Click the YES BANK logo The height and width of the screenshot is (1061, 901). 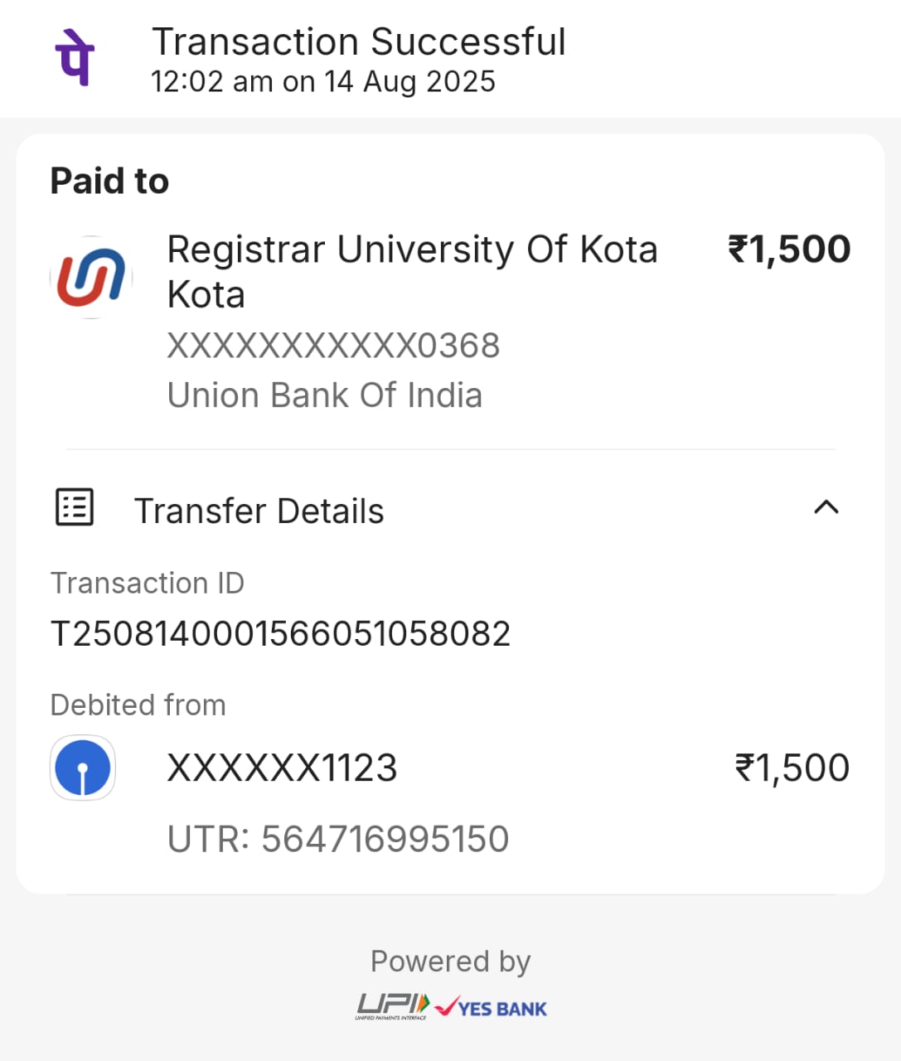click(x=492, y=1008)
